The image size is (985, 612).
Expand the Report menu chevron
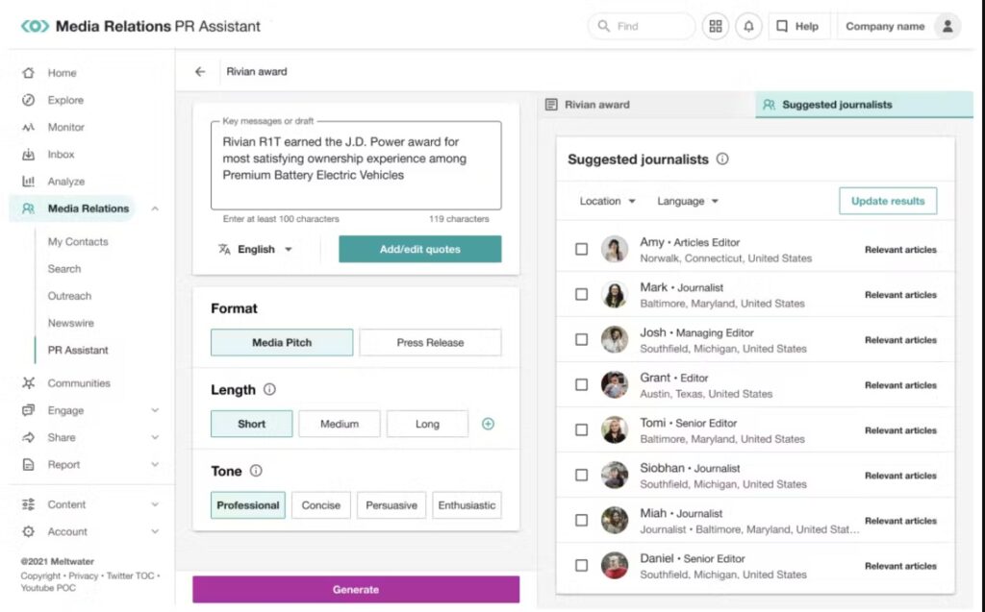(x=155, y=464)
